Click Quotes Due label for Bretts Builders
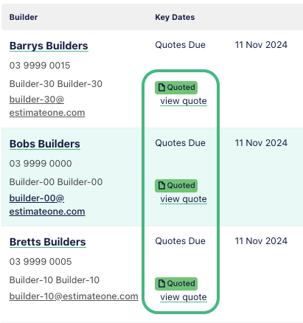Screen dimensions: 303x323 pos(180,241)
